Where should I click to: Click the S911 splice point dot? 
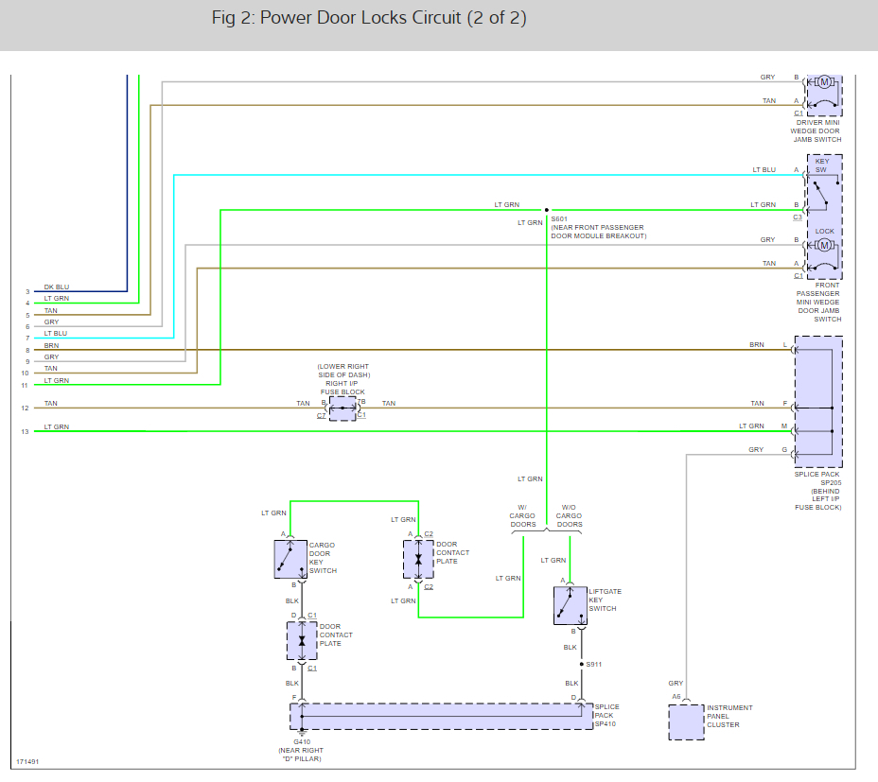point(581,664)
